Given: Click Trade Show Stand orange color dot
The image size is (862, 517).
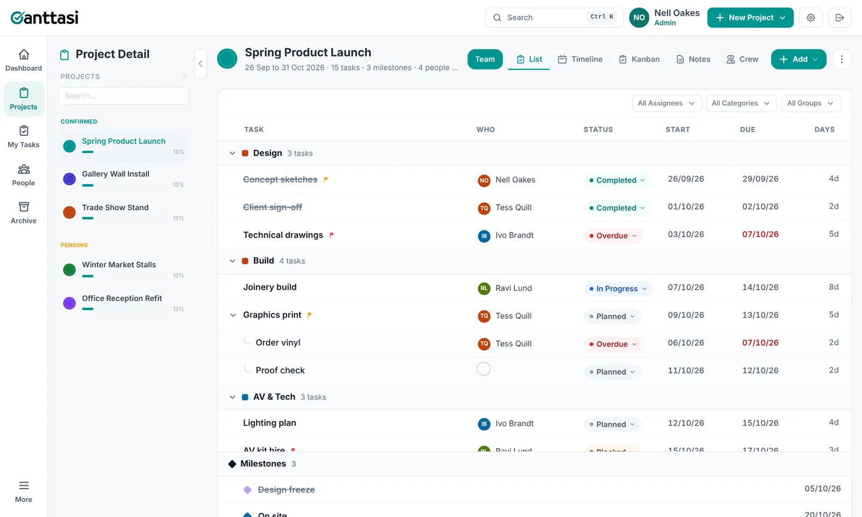Looking at the screenshot, I should tap(69, 213).
